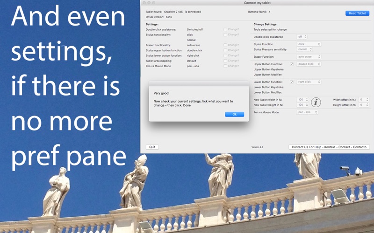
Task: Click the Upper Button Keystroke label
Action: (269, 69)
